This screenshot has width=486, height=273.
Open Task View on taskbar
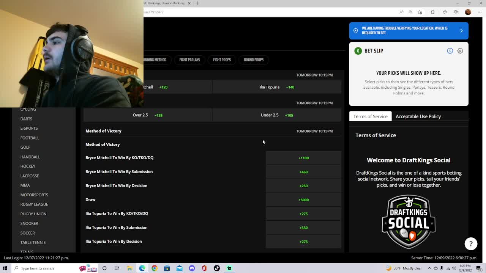[x=117, y=268]
